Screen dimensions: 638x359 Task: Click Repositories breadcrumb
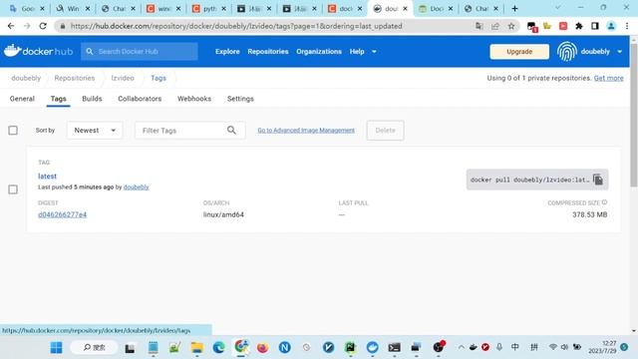click(x=75, y=78)
